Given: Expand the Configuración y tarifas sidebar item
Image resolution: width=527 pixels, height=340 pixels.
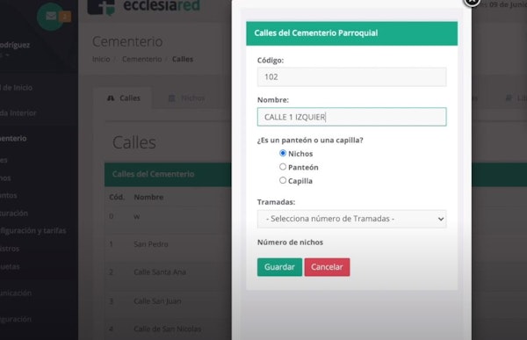Looking at the screenshot, I should point(33,231).
